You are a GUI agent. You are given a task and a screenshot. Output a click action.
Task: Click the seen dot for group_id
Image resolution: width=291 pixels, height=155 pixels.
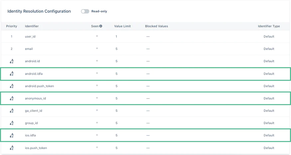pos(97,122)
